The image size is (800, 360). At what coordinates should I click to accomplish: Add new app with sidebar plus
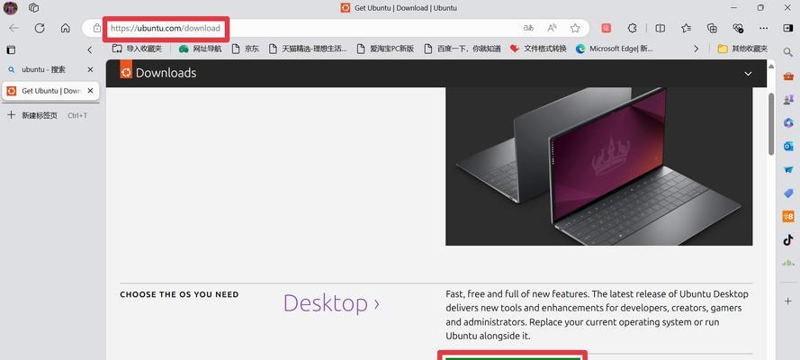788,301
